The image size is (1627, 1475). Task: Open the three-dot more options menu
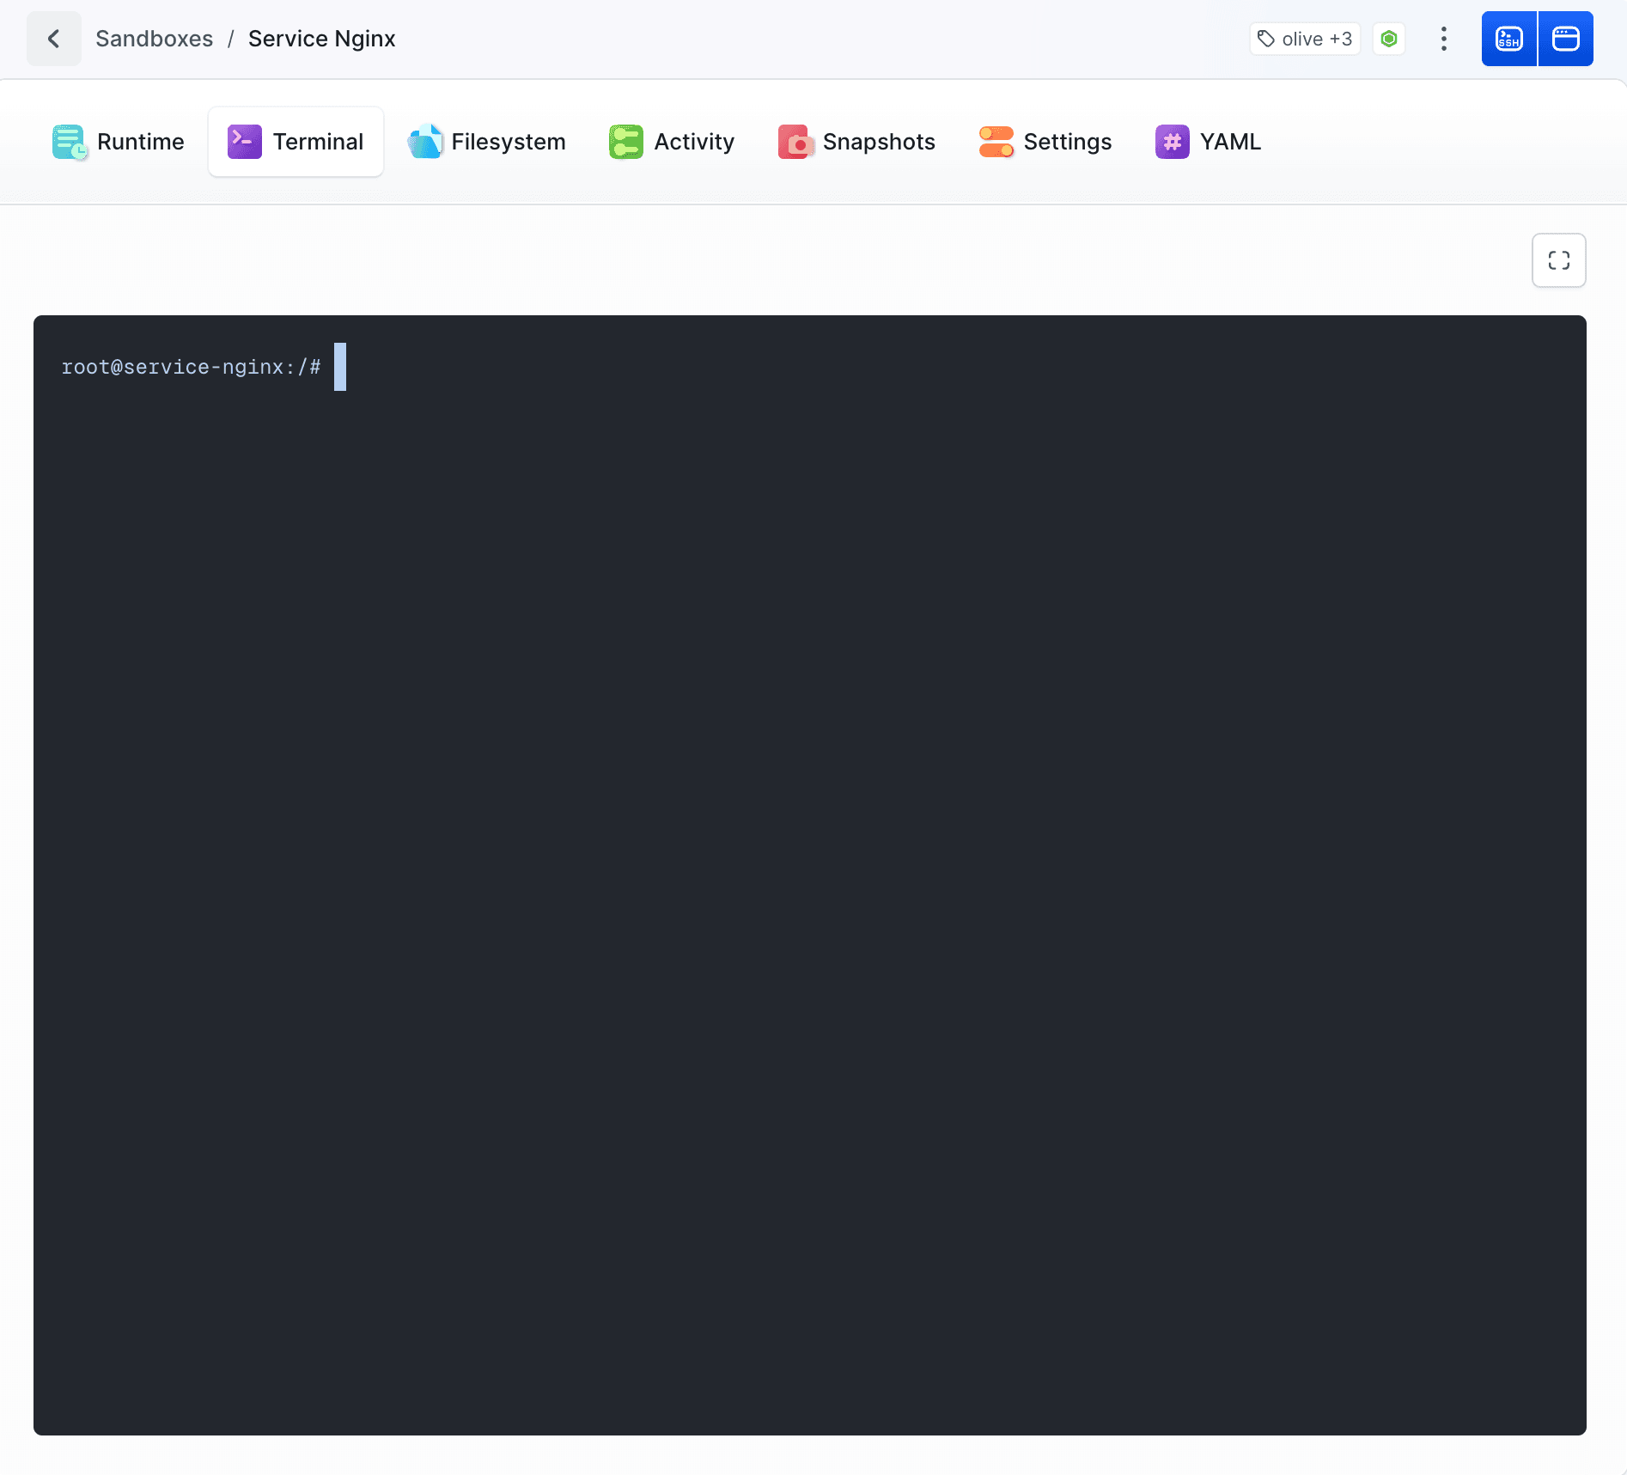click(x=1443, y=39)
